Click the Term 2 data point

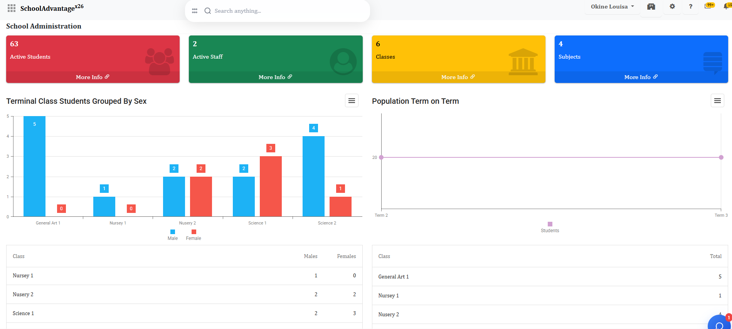point(381,157)
